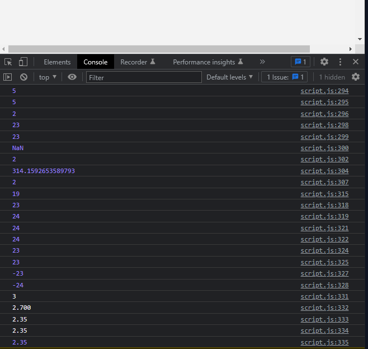The image size is (368, 349).
Task: Open the top JavaScript context dropdown
Action: 48,77
